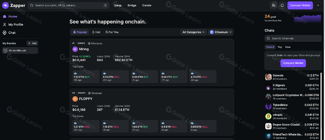
Task: Open the All Categories dropdown
Action: 193,32
